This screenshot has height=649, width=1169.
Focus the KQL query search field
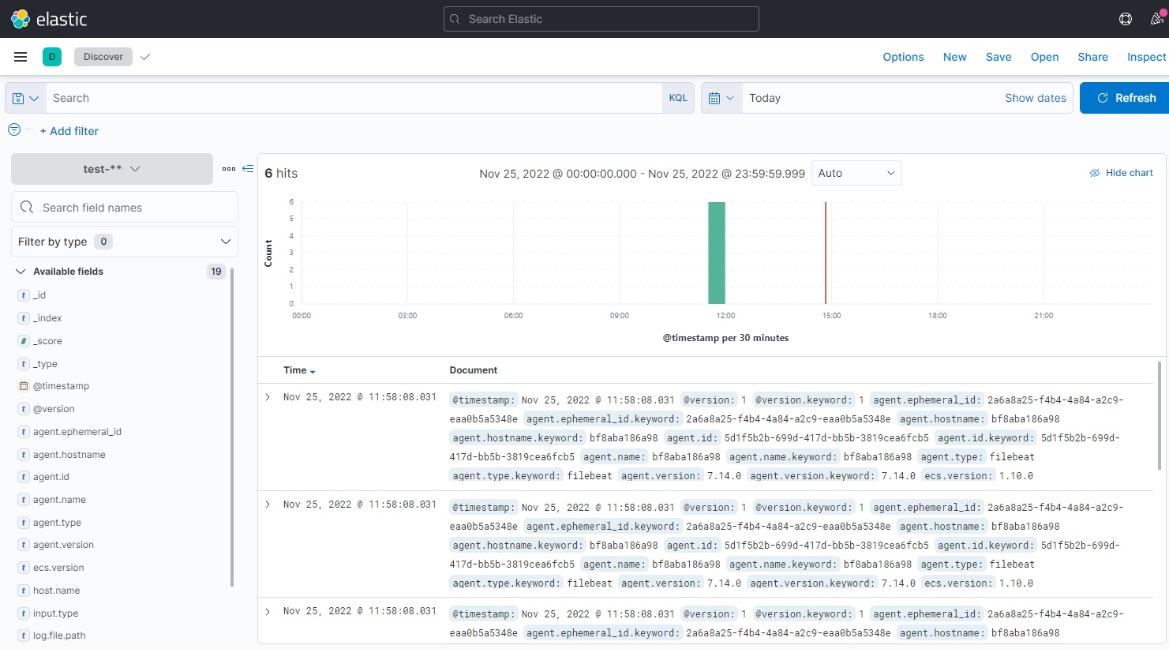[354, 98]
